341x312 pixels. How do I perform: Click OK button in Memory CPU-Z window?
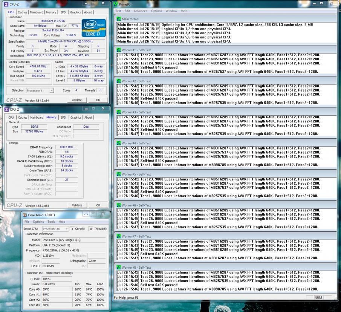pos(98,205)
